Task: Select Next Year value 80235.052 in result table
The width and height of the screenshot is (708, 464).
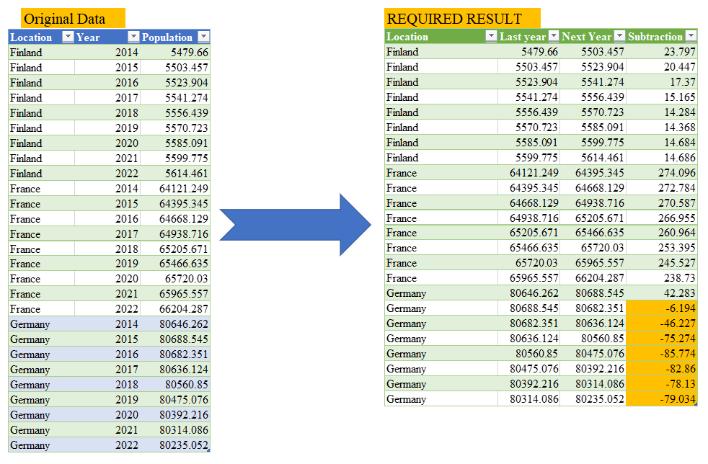Action: 593,399
